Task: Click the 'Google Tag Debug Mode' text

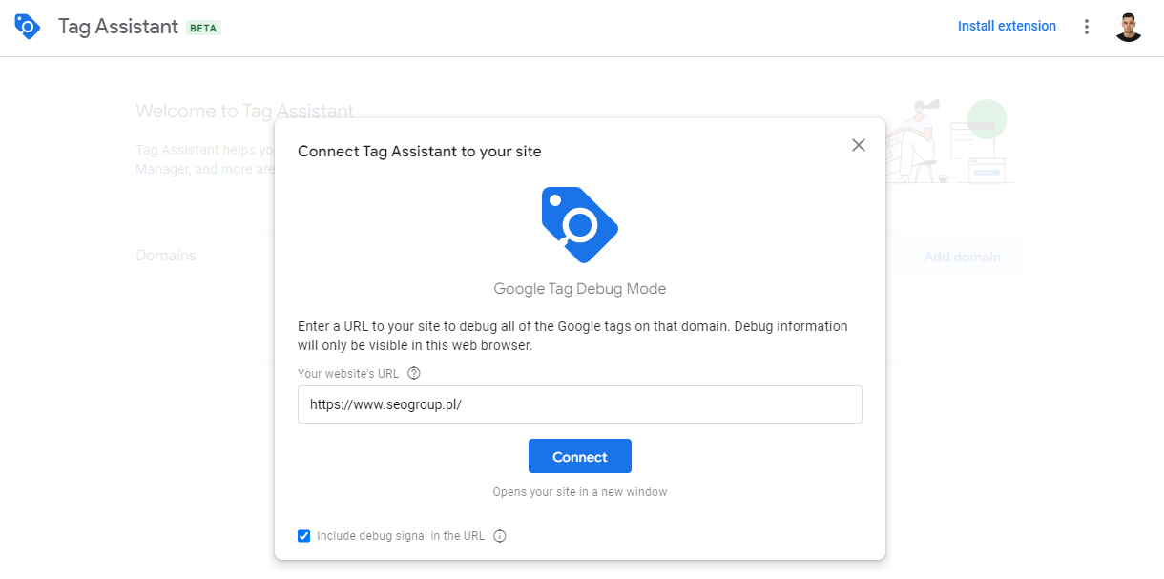Action: pos(580,288)
